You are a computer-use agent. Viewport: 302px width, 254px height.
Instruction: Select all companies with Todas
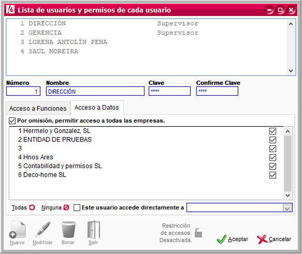click(23, 207)
